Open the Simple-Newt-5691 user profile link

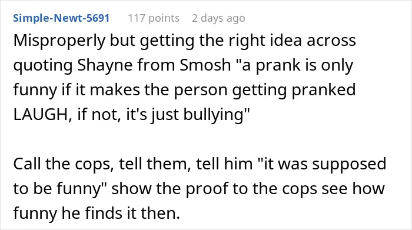click(61, 18)
